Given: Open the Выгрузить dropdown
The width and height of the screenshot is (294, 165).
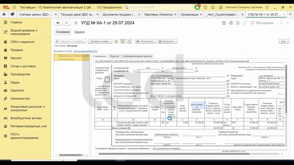Looking at the screenshot, I should pos(167,41).
